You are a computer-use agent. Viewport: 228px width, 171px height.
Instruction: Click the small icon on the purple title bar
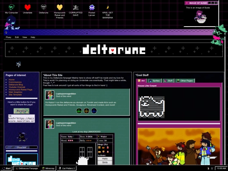click(6, 32)
